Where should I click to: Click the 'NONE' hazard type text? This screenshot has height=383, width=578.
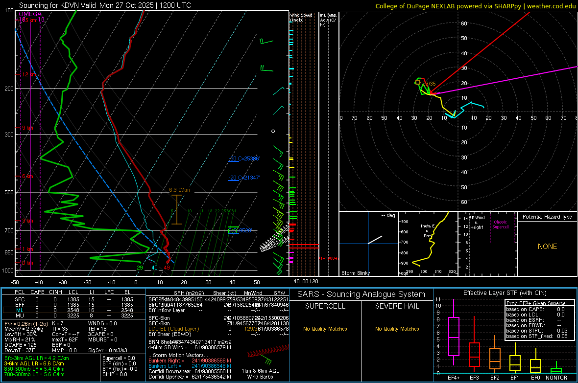548,247
